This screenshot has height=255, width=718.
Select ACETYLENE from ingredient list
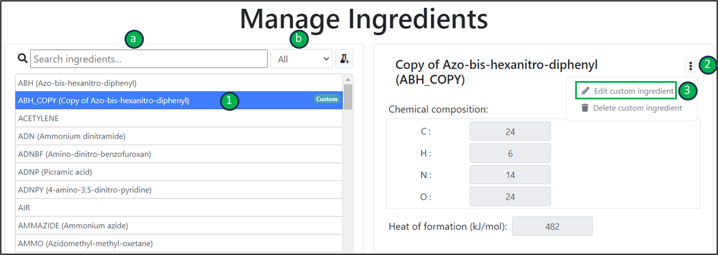[38, 118]
